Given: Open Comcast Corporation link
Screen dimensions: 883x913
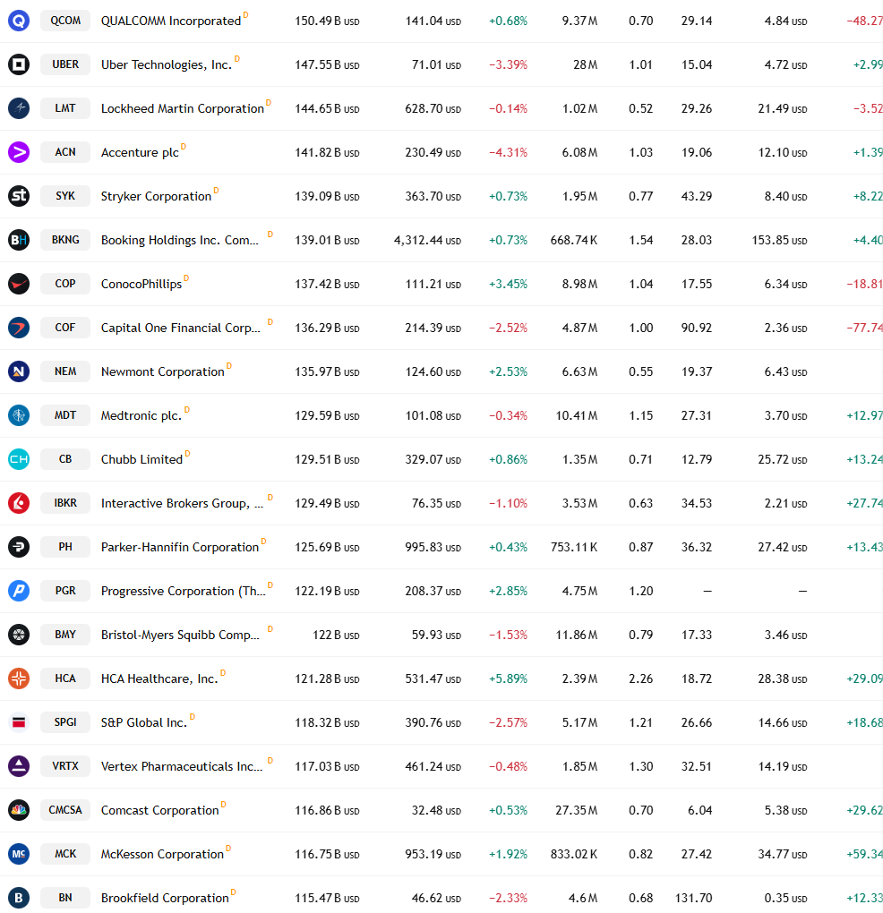Looking at the screenshot, I should [160, 811].
